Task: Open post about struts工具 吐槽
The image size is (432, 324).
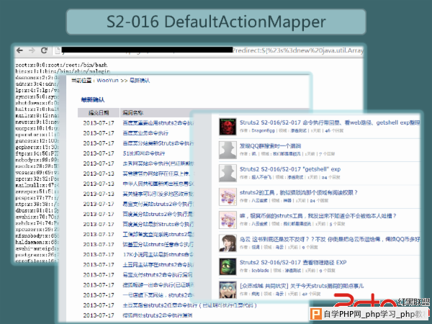Action: coord(318,216)
